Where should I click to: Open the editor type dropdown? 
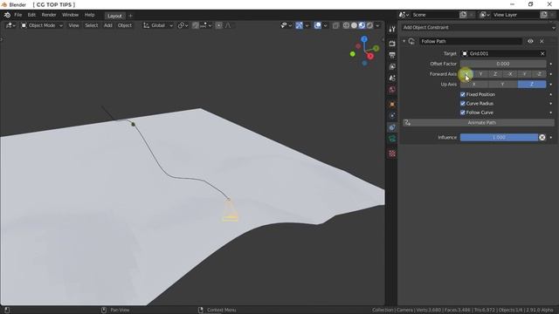click(10, 25)
